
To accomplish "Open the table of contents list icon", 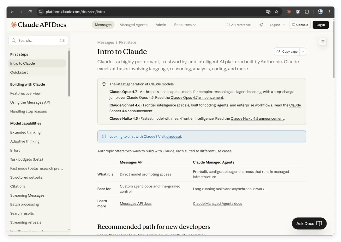I will point(322,42).
